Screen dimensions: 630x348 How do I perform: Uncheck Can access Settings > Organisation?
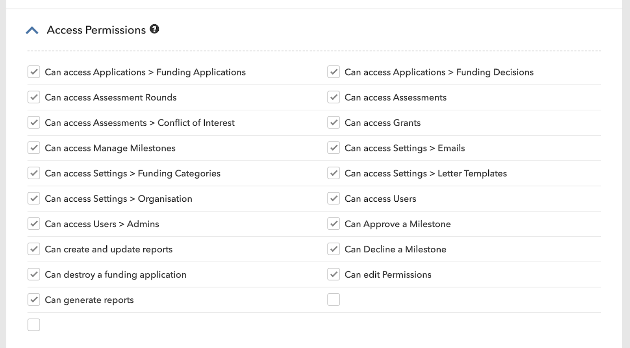coord(34,199)
